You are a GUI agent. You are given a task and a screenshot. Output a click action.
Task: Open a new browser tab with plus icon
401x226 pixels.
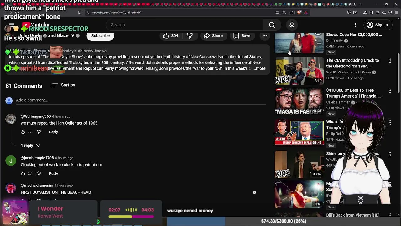(361, 4)
